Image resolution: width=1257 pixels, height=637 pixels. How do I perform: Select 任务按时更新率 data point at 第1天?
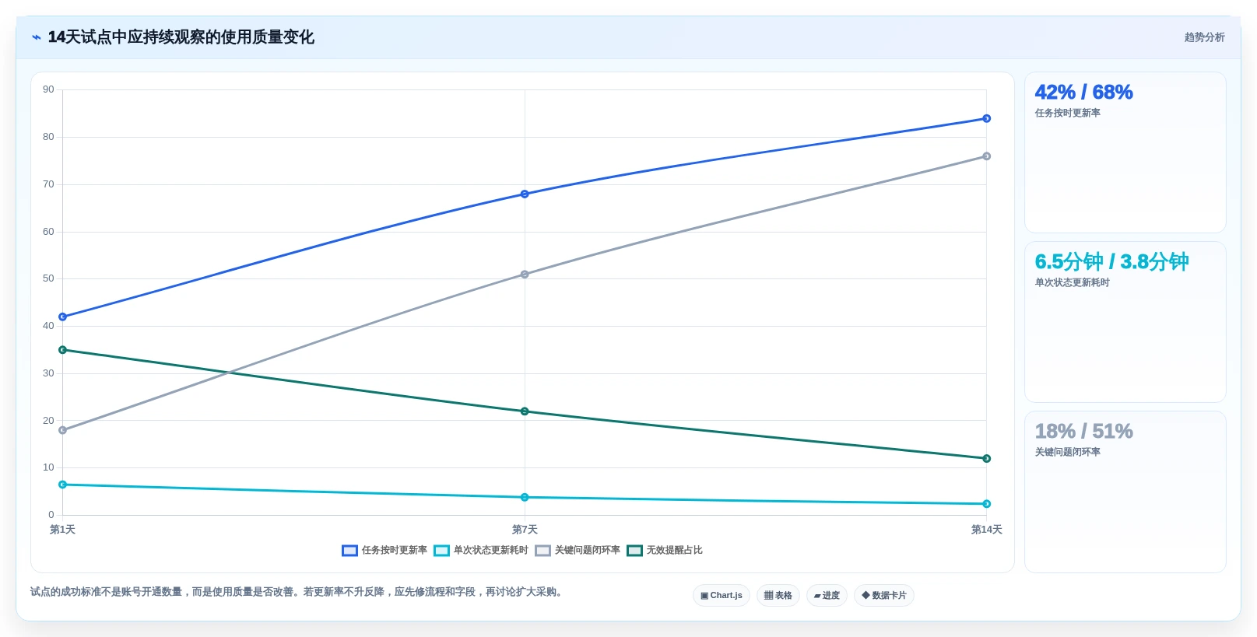63,317
